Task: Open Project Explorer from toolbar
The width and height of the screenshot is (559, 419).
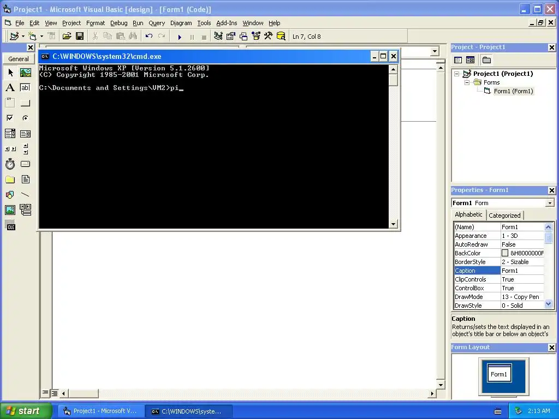Action: [x=218, y=36]
